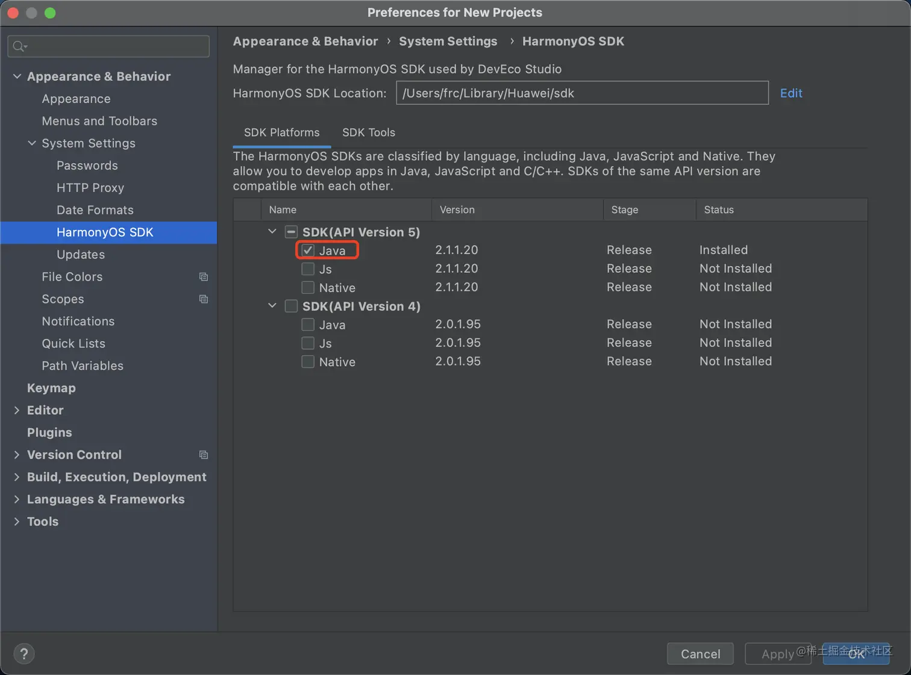Click the Appearance & Behavior breadcrumb

pos(305,42)
